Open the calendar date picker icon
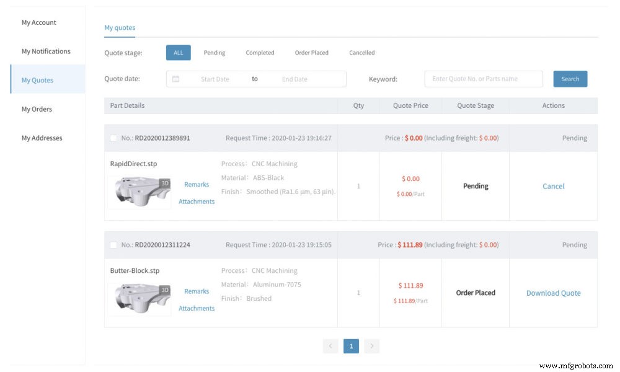This screenshot has height=372, width=620. tap(176, 79)
